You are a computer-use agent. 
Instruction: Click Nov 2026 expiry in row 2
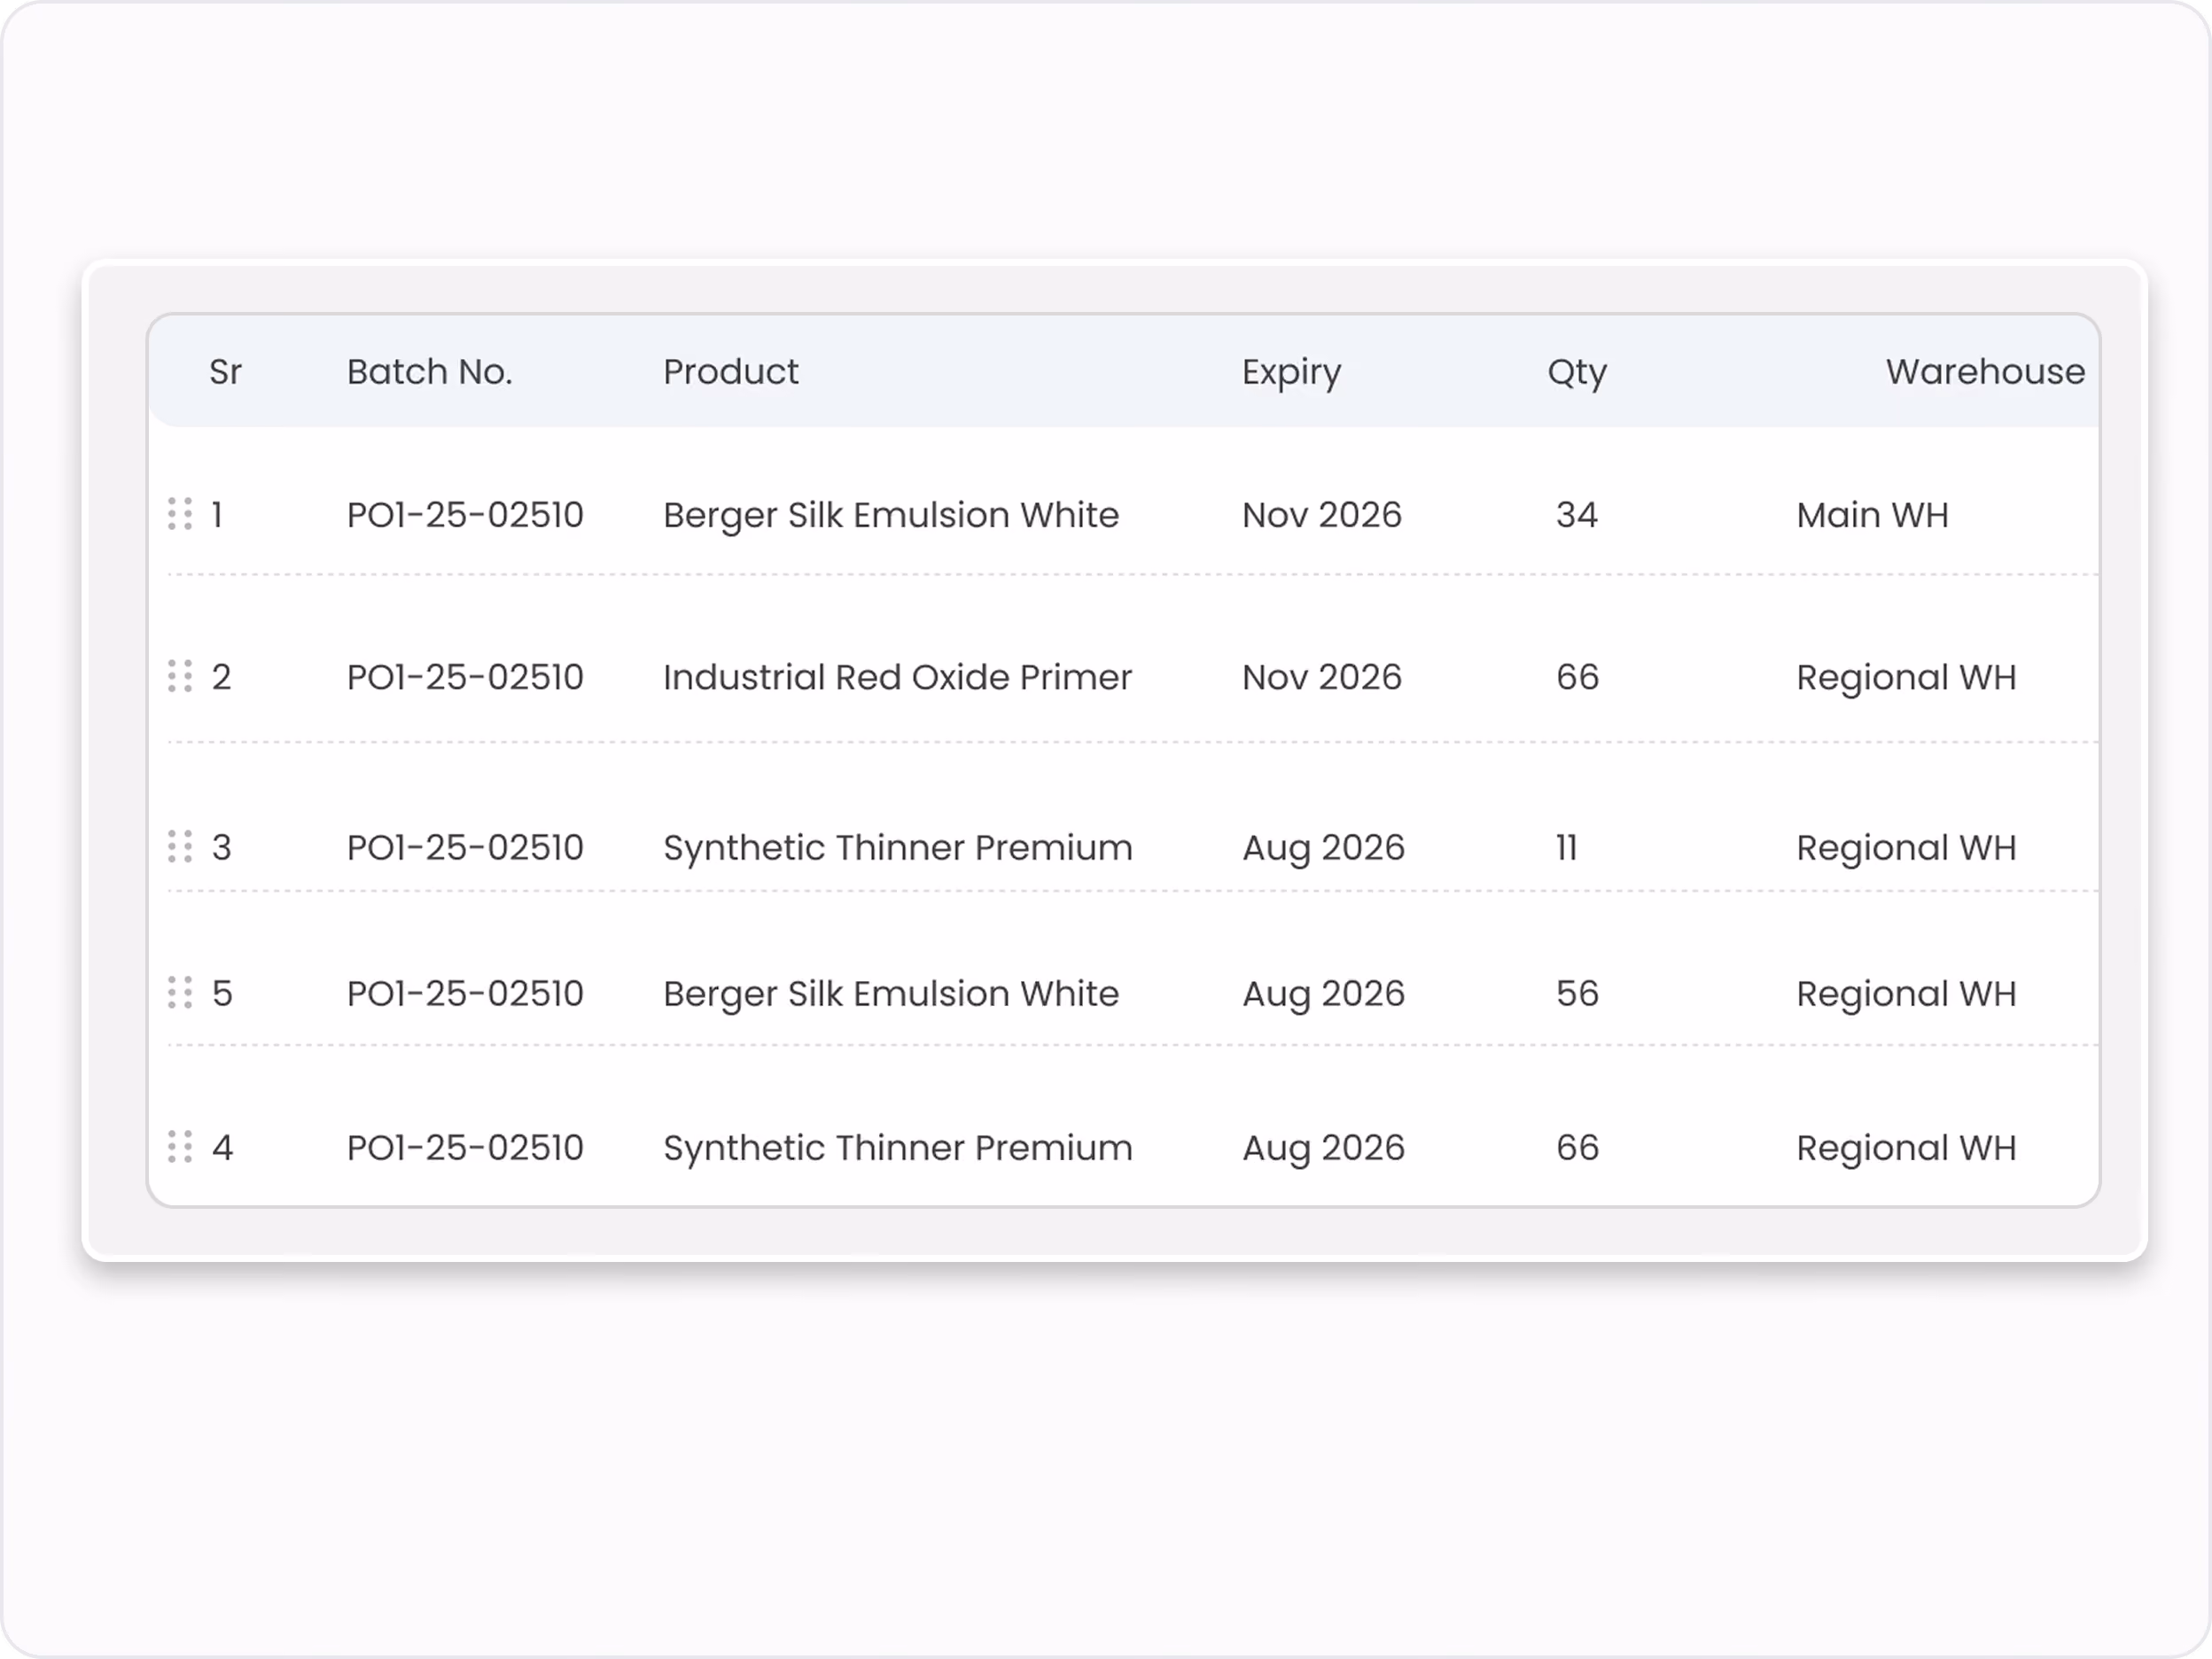point(1322,677)
